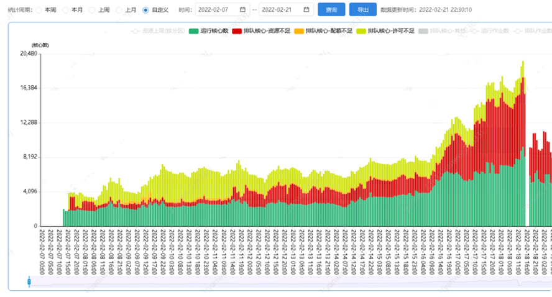The width and height of the screenshot is (552, 297).
Task: Click the left data zoom slider handle
Action: (x=29, y=283)
